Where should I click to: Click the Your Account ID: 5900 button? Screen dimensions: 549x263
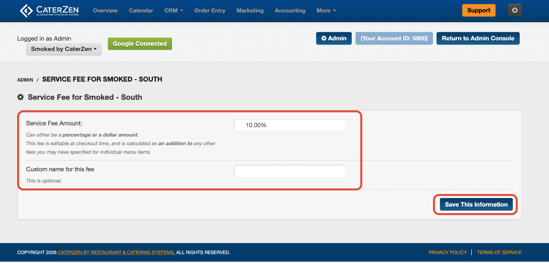click(x=394, y=38)
